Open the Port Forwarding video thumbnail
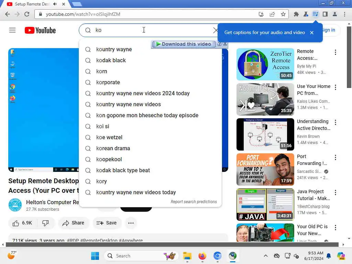352x264 pixels. (265, 169)
